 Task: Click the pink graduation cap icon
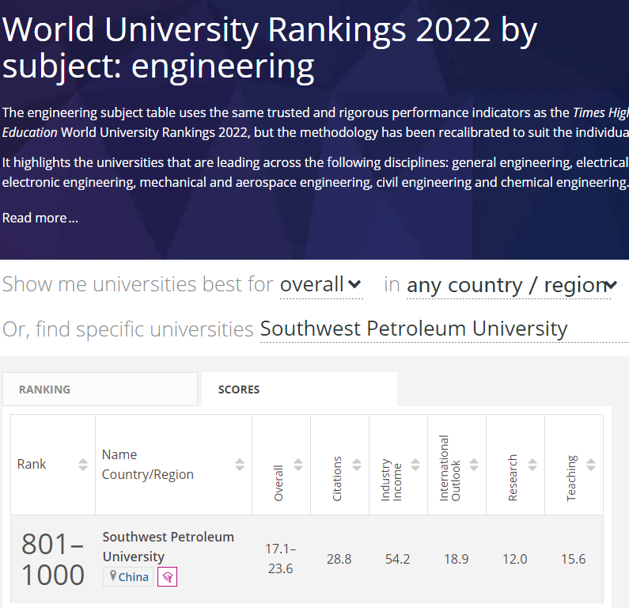167,576
